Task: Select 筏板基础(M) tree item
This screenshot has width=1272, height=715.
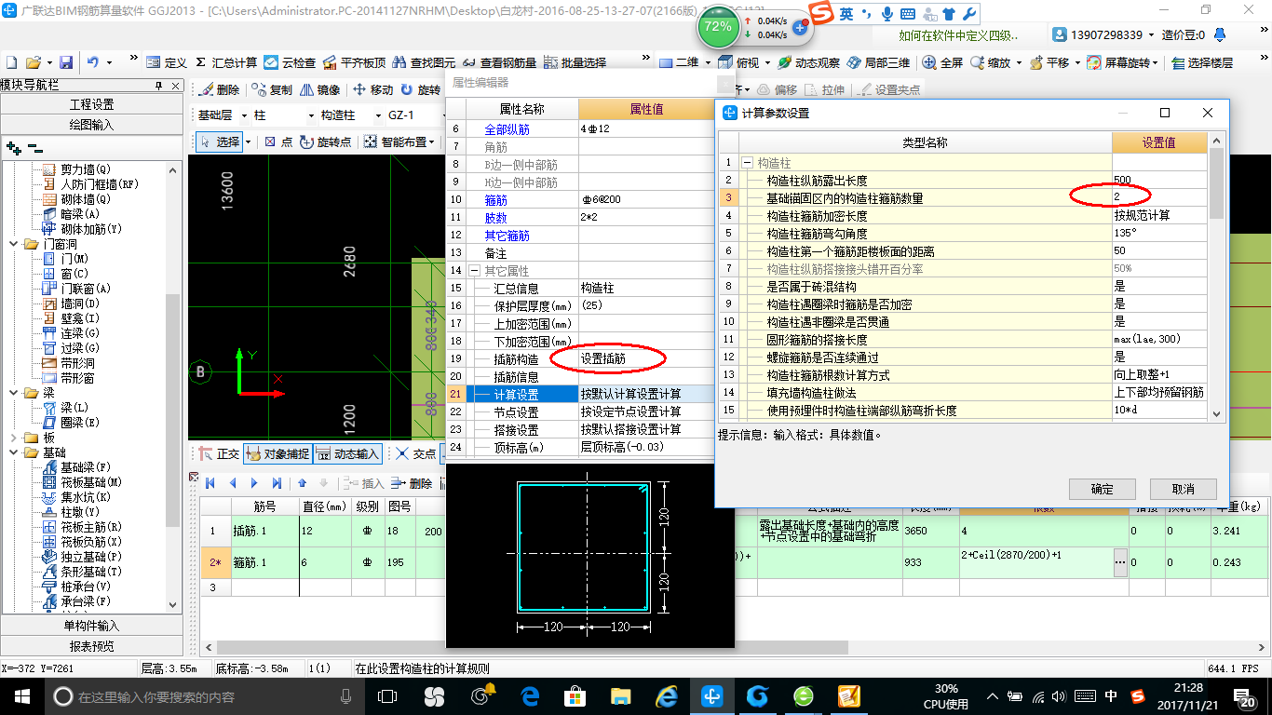Action: (82, 482)
